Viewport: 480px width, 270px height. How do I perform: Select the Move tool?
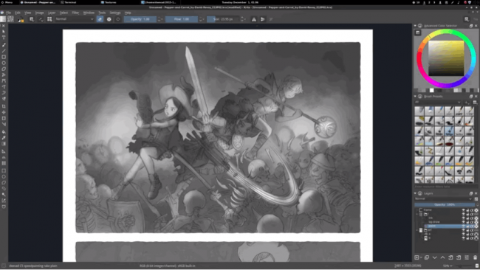4,113
